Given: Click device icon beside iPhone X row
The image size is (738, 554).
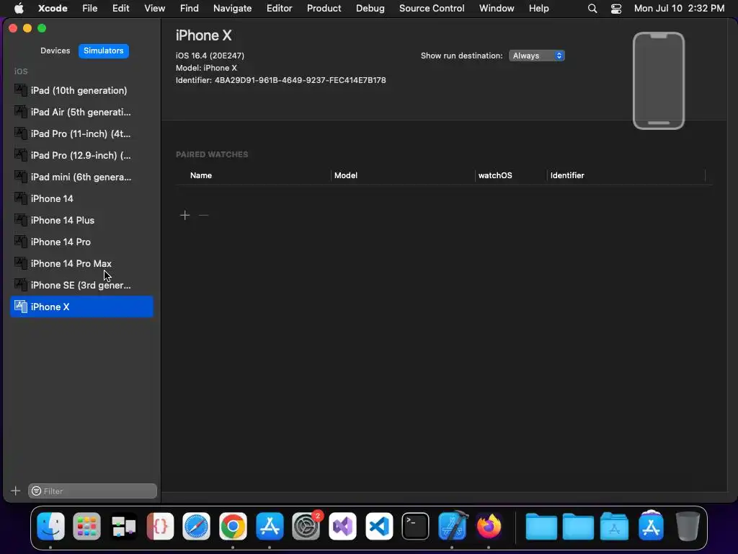Looking at the screenshot, I should point(21,306).
